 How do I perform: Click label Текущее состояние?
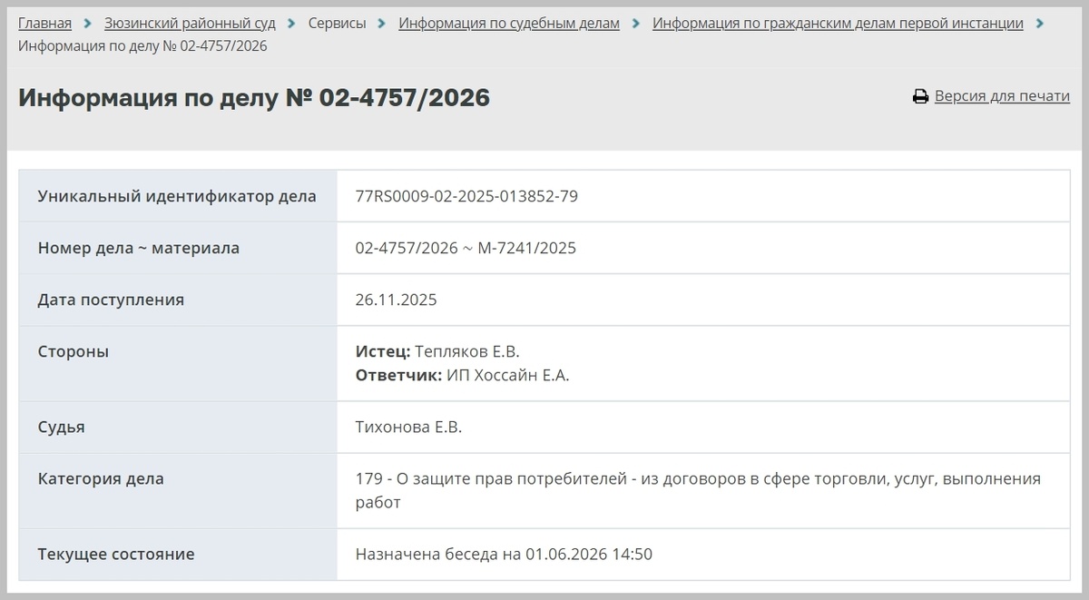pos(116,554)
